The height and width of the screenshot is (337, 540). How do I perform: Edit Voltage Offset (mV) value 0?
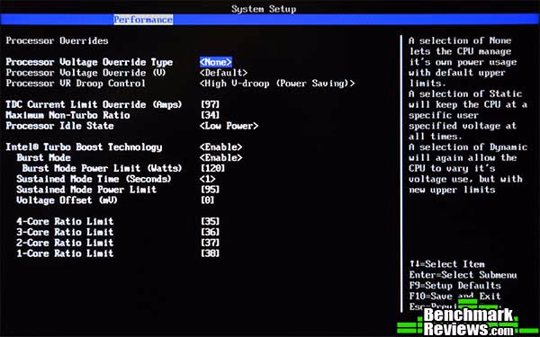[207, 200]
